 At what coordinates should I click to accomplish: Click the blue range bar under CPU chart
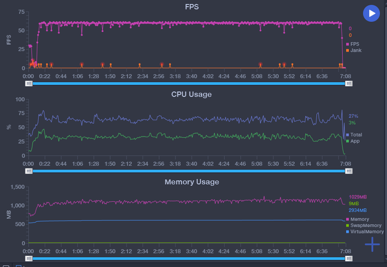click(x=189, y=171)
